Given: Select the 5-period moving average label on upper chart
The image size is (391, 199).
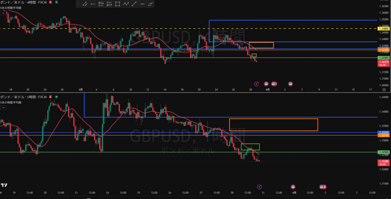Looking at the screenshot, I should click(10, 8).
